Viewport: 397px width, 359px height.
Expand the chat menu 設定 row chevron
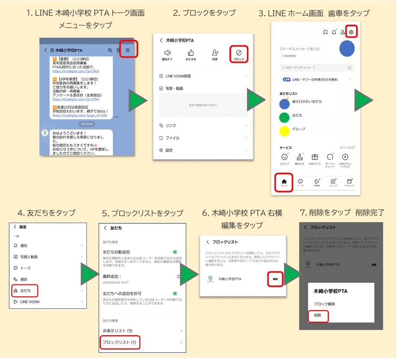tap(246, 150)
